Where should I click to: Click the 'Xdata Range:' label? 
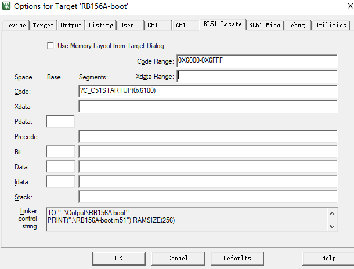pyautogui.click(x=155, y=77)
